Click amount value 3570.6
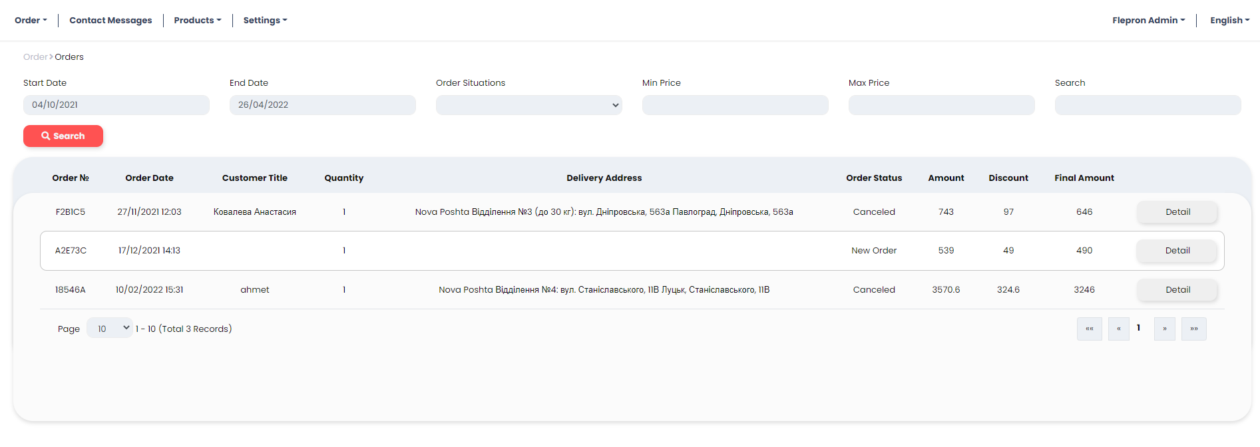The height and width of the screenshot is (447, 1260). pos(946,289)
